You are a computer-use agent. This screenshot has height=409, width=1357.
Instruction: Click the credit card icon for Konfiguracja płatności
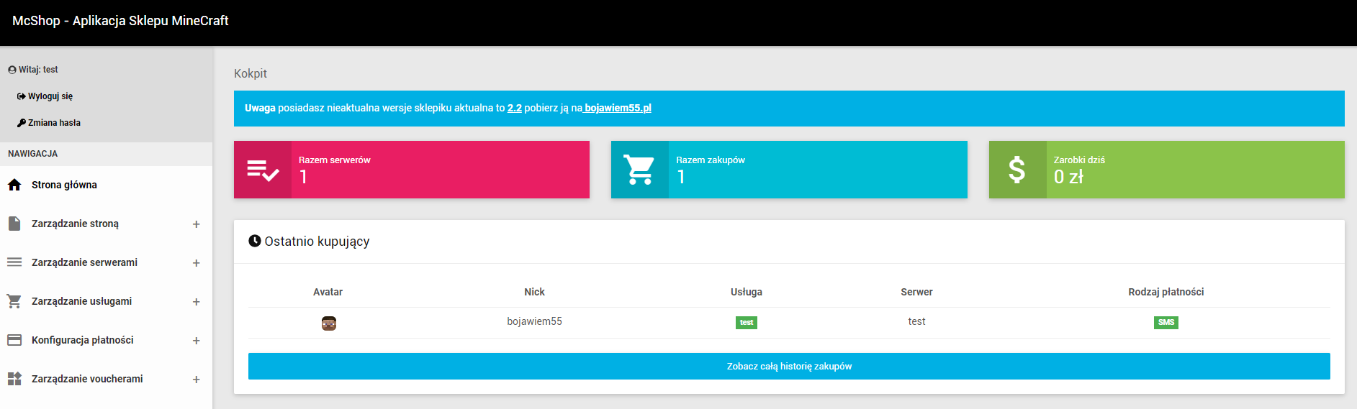click(x=14, y=340)
